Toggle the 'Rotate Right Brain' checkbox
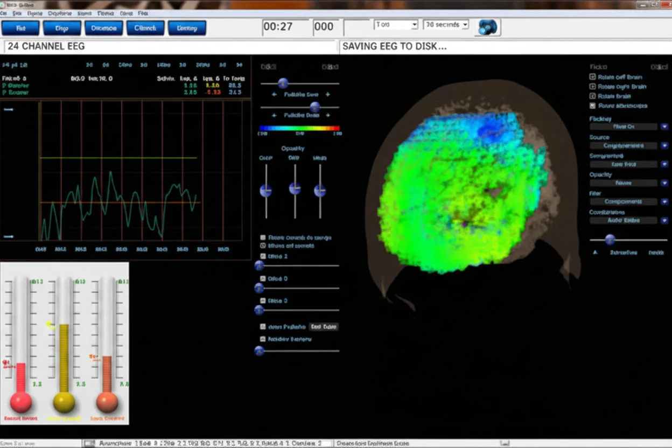Screen dimensions: 672x448 [x=593, y=86]
